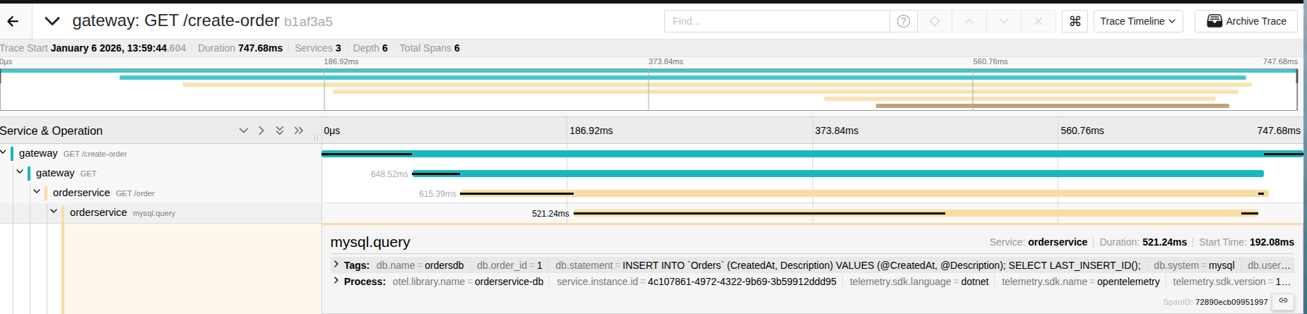Open the Trace Timeline view dropdown
The image size is (1307, 314).
tap(1137, 21)
